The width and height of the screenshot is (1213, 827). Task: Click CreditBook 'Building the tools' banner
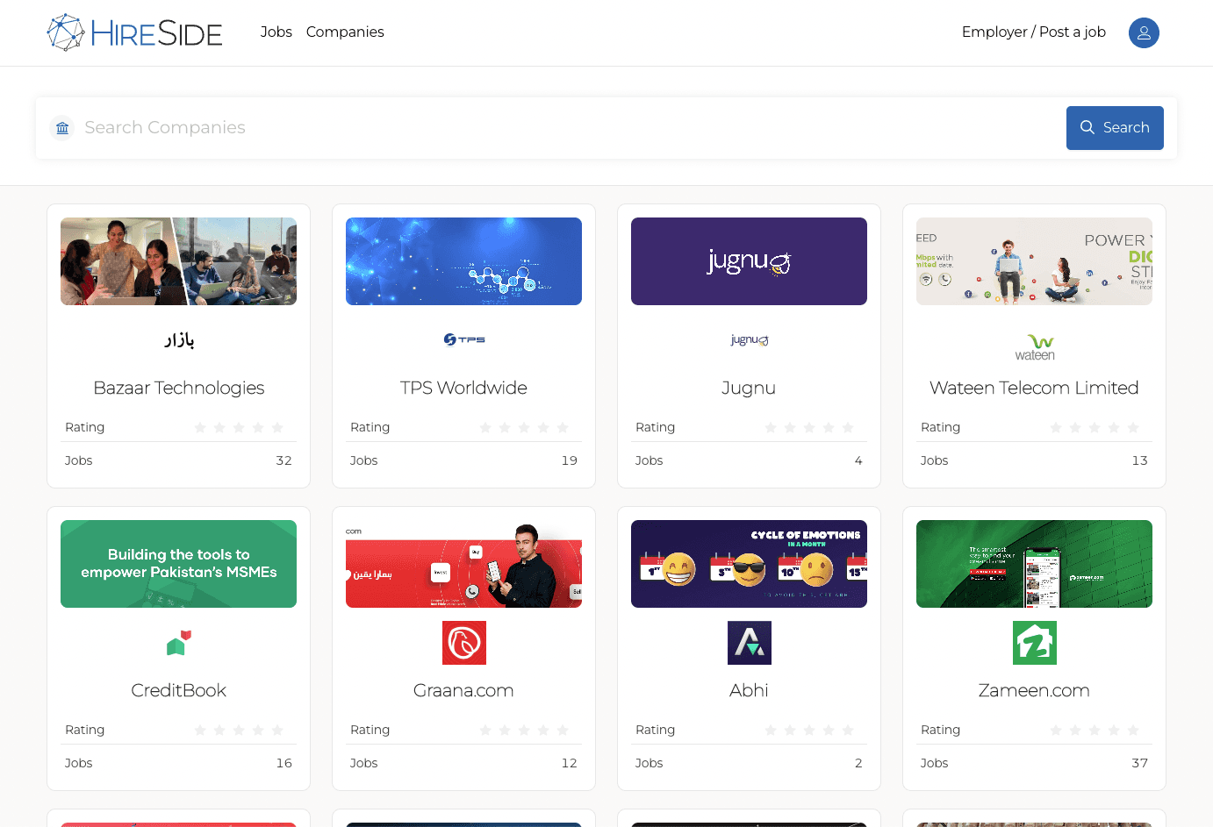[x=178, y=564]
